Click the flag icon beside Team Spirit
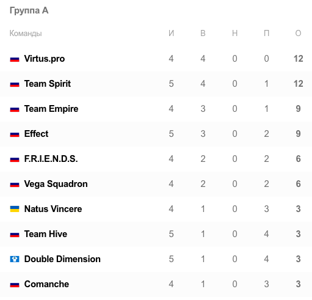The height and width of the screenshot is (300, 312). pyautogui.click(x=15, y=84)
